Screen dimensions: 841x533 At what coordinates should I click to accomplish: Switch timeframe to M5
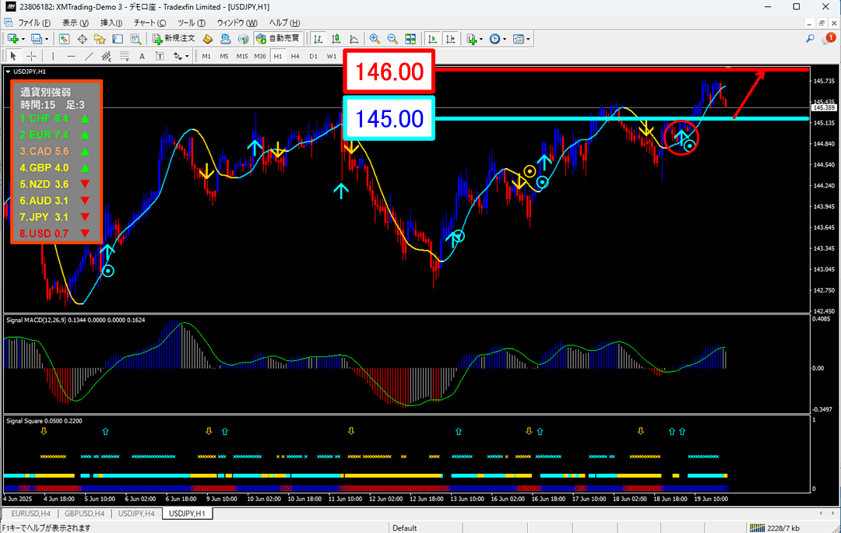224,56
